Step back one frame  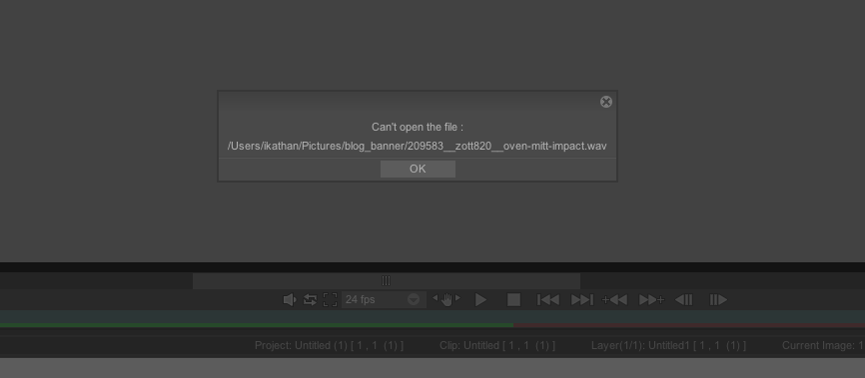click(684, 300)
